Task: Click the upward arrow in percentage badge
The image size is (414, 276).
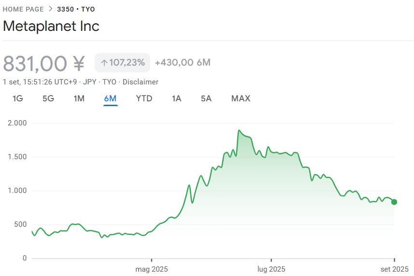Action: pos(104,63)
